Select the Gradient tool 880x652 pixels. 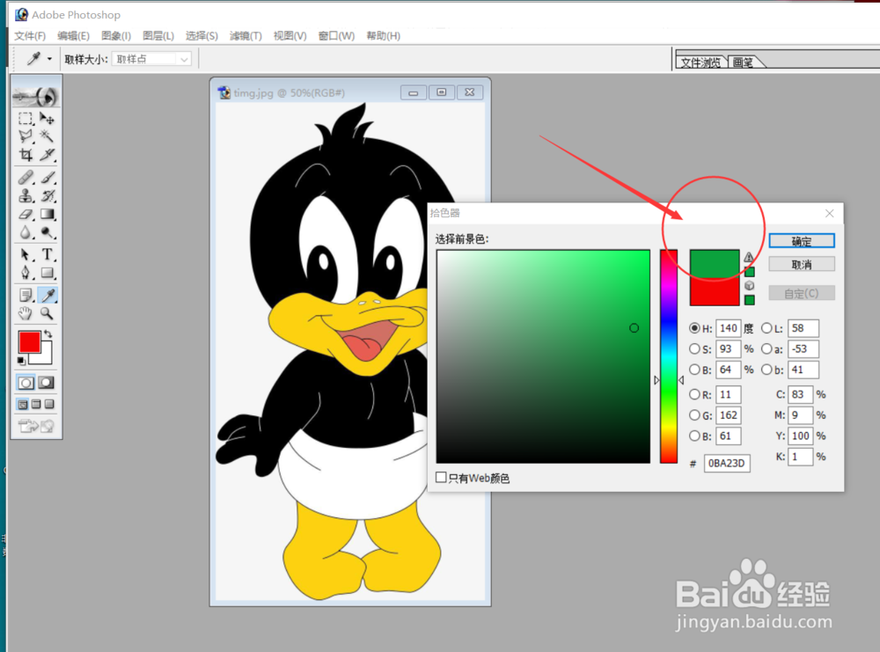pyautogui.click(x=48, y=215)
